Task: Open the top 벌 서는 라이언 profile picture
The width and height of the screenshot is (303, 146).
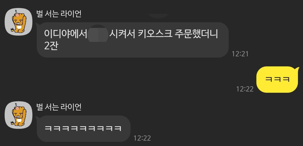Action: click(x=18, y=22)
